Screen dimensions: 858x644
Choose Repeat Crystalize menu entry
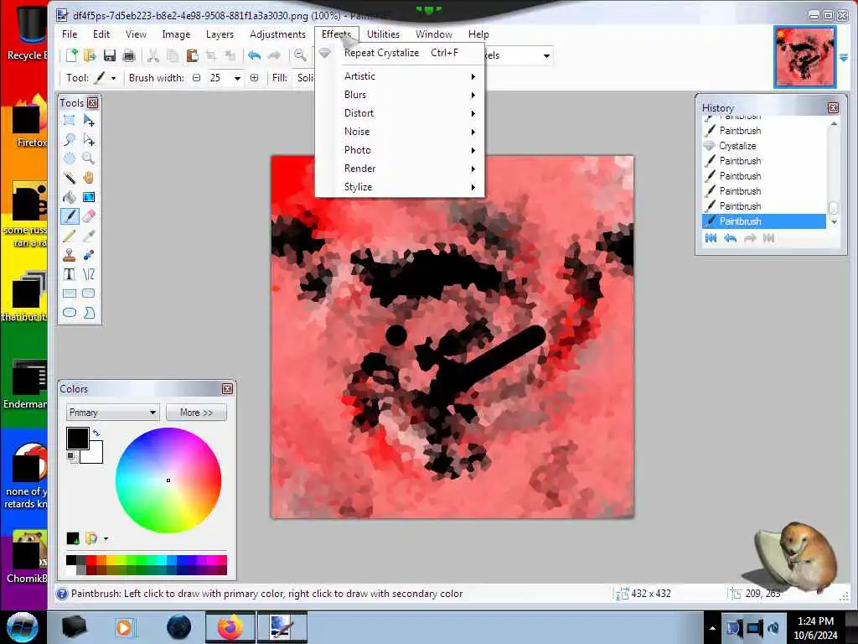coord(400,53)
